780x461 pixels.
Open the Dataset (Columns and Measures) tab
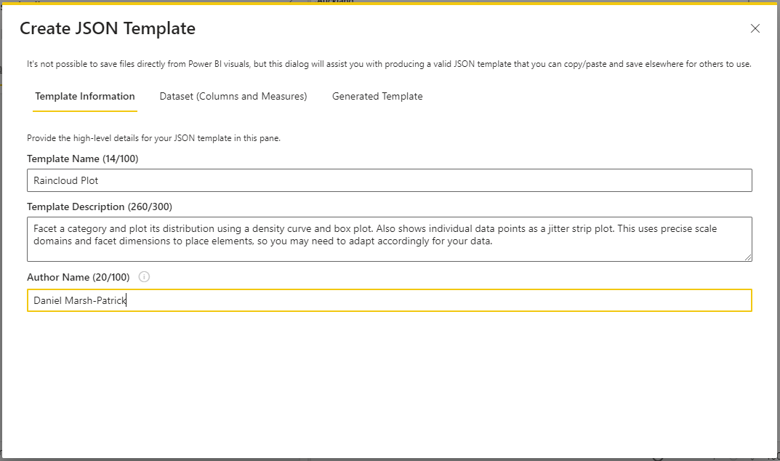coord(233,97)
